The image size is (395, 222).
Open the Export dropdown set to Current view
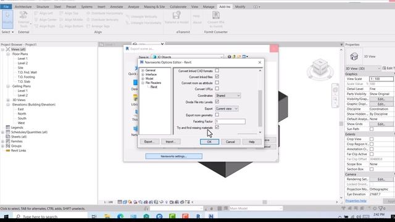coord(227,109)
